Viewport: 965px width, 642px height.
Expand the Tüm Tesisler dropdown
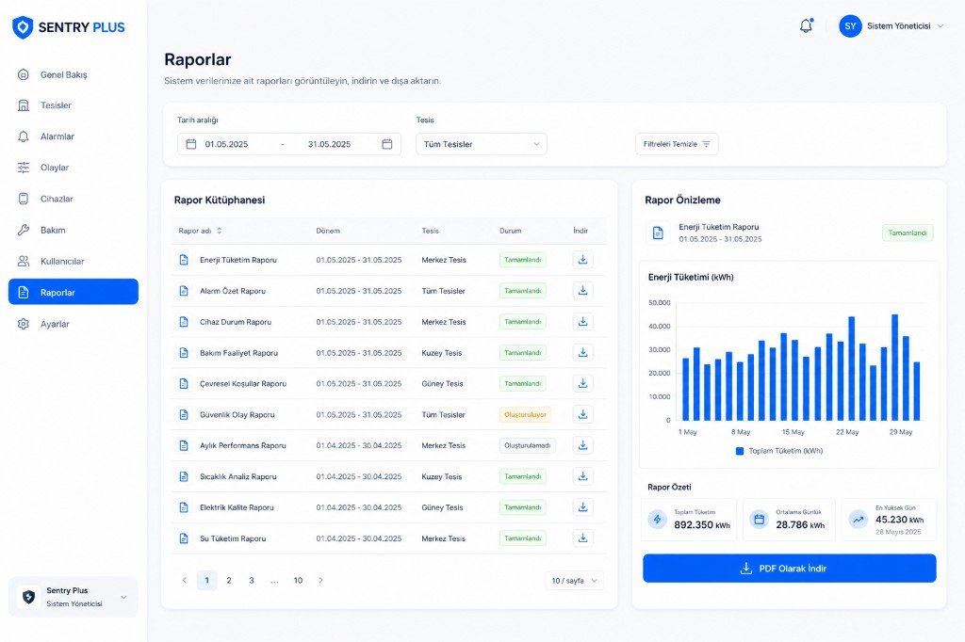pos(482,144)
